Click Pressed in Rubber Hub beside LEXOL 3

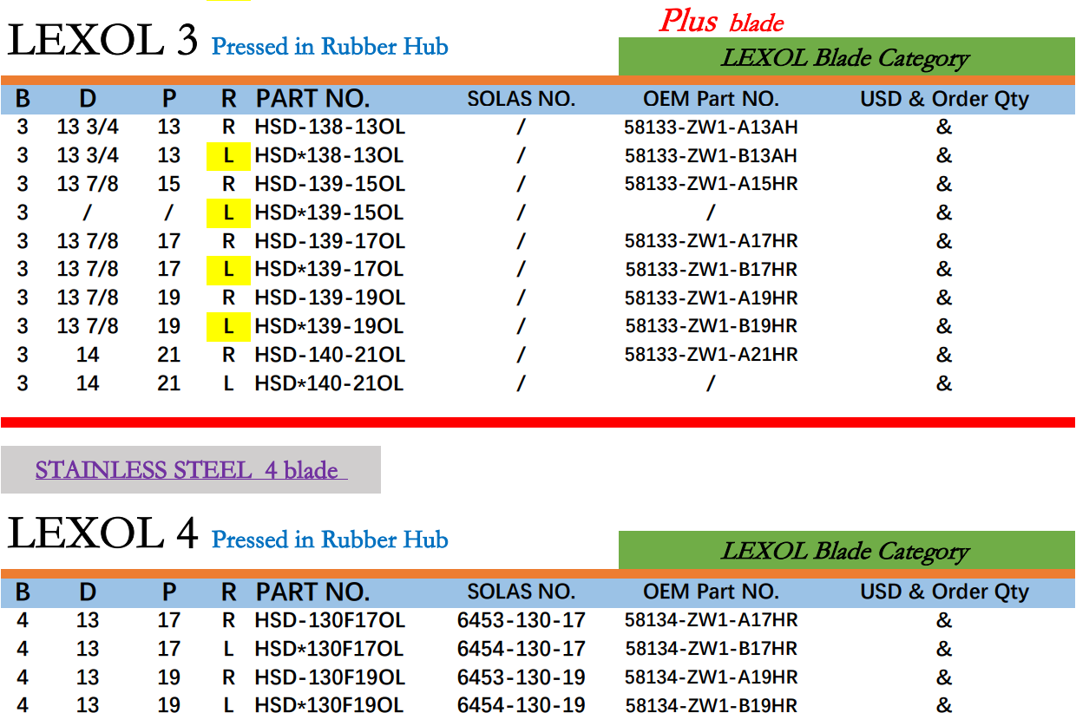(330, 46)
